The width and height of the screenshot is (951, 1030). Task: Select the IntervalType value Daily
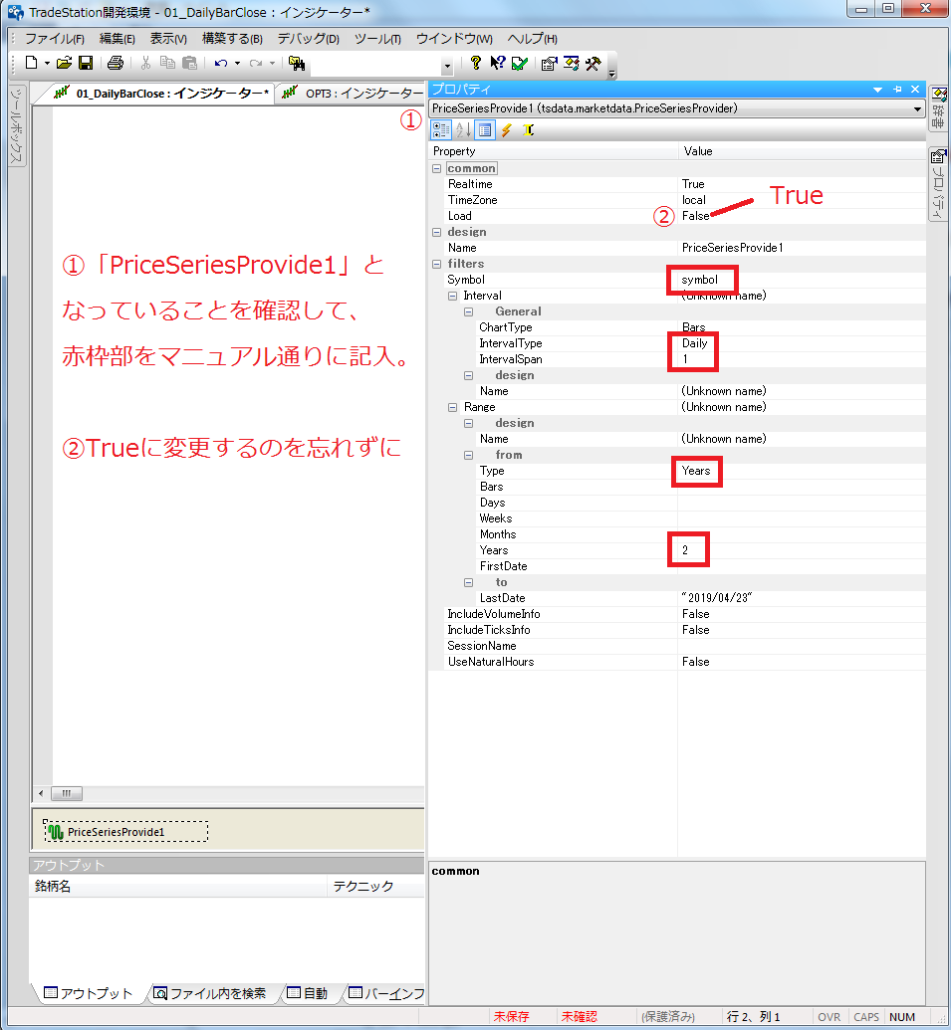pyautogui.click(x=694, y=343)
